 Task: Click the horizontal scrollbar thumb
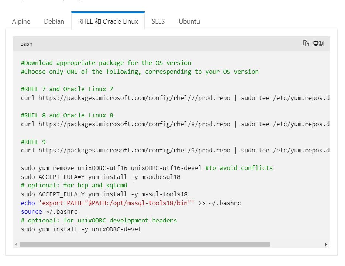pyautogui.click(x=145, y=245)
